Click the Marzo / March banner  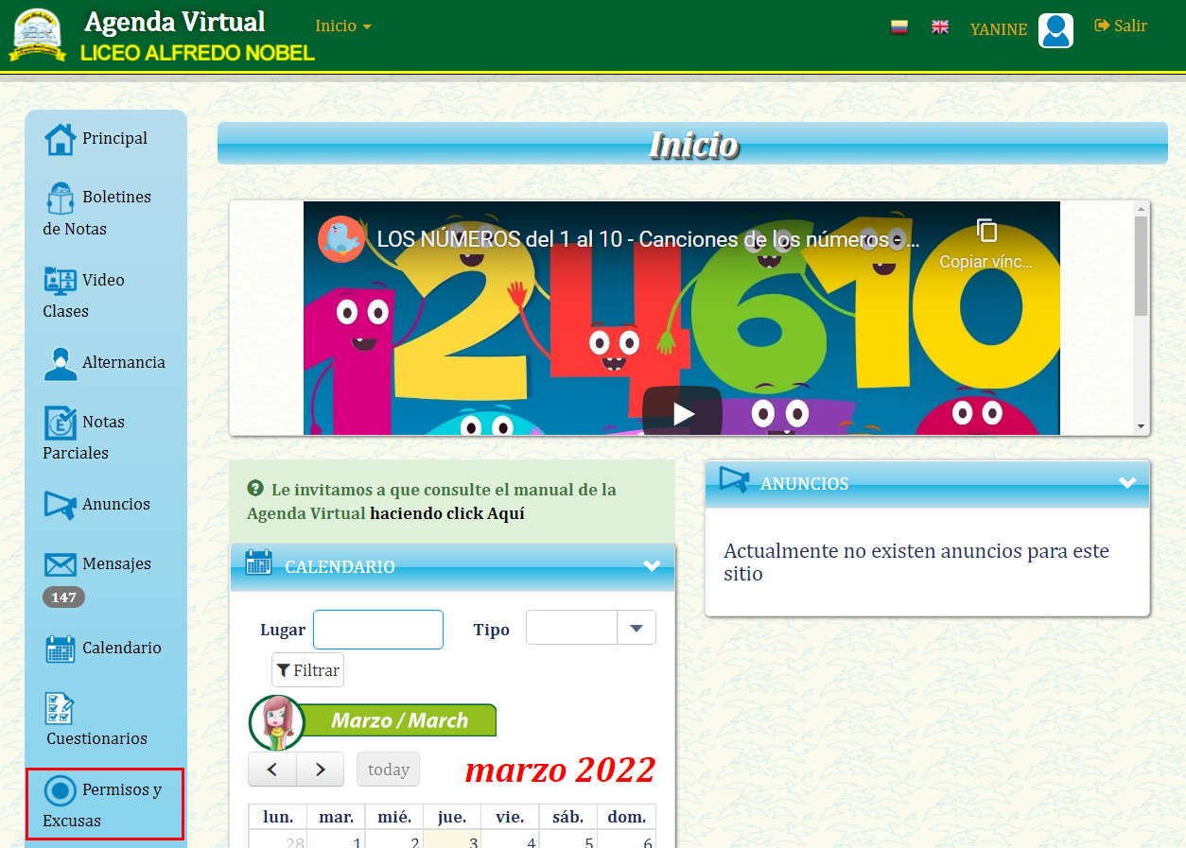[x=399, y=720]
